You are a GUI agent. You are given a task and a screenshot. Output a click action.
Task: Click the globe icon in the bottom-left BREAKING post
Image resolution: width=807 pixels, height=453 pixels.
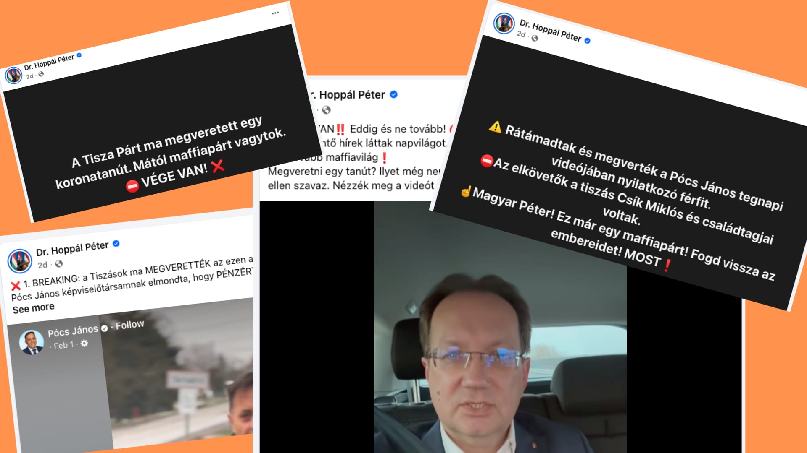tap(59, 263)
